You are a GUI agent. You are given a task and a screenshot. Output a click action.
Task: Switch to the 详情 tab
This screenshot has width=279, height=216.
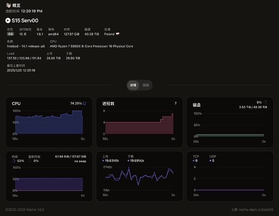(x=133, y=85)
